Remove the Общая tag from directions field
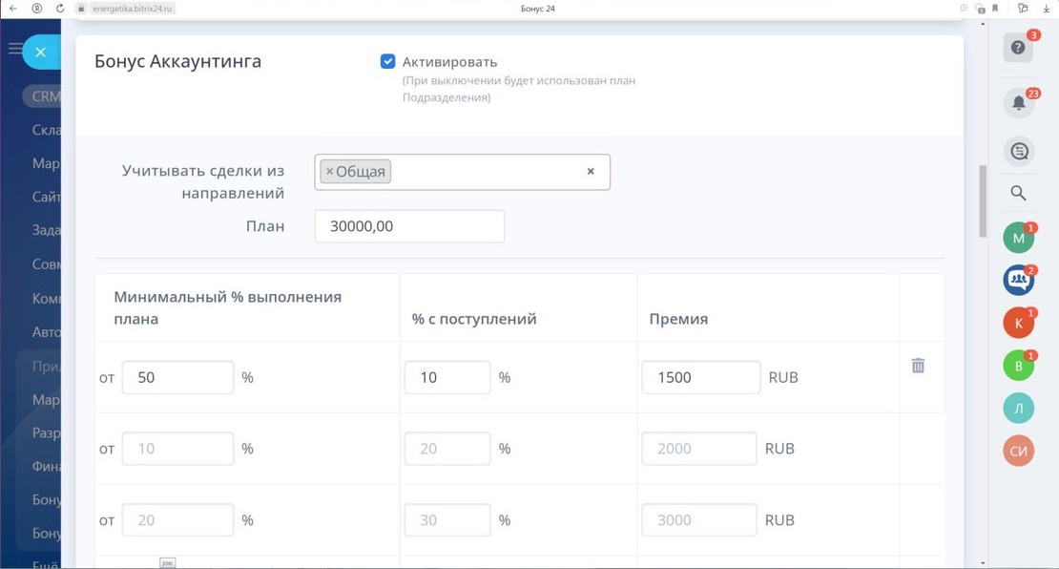This screenshot has width=1059, height=569. tap(330, 171)
